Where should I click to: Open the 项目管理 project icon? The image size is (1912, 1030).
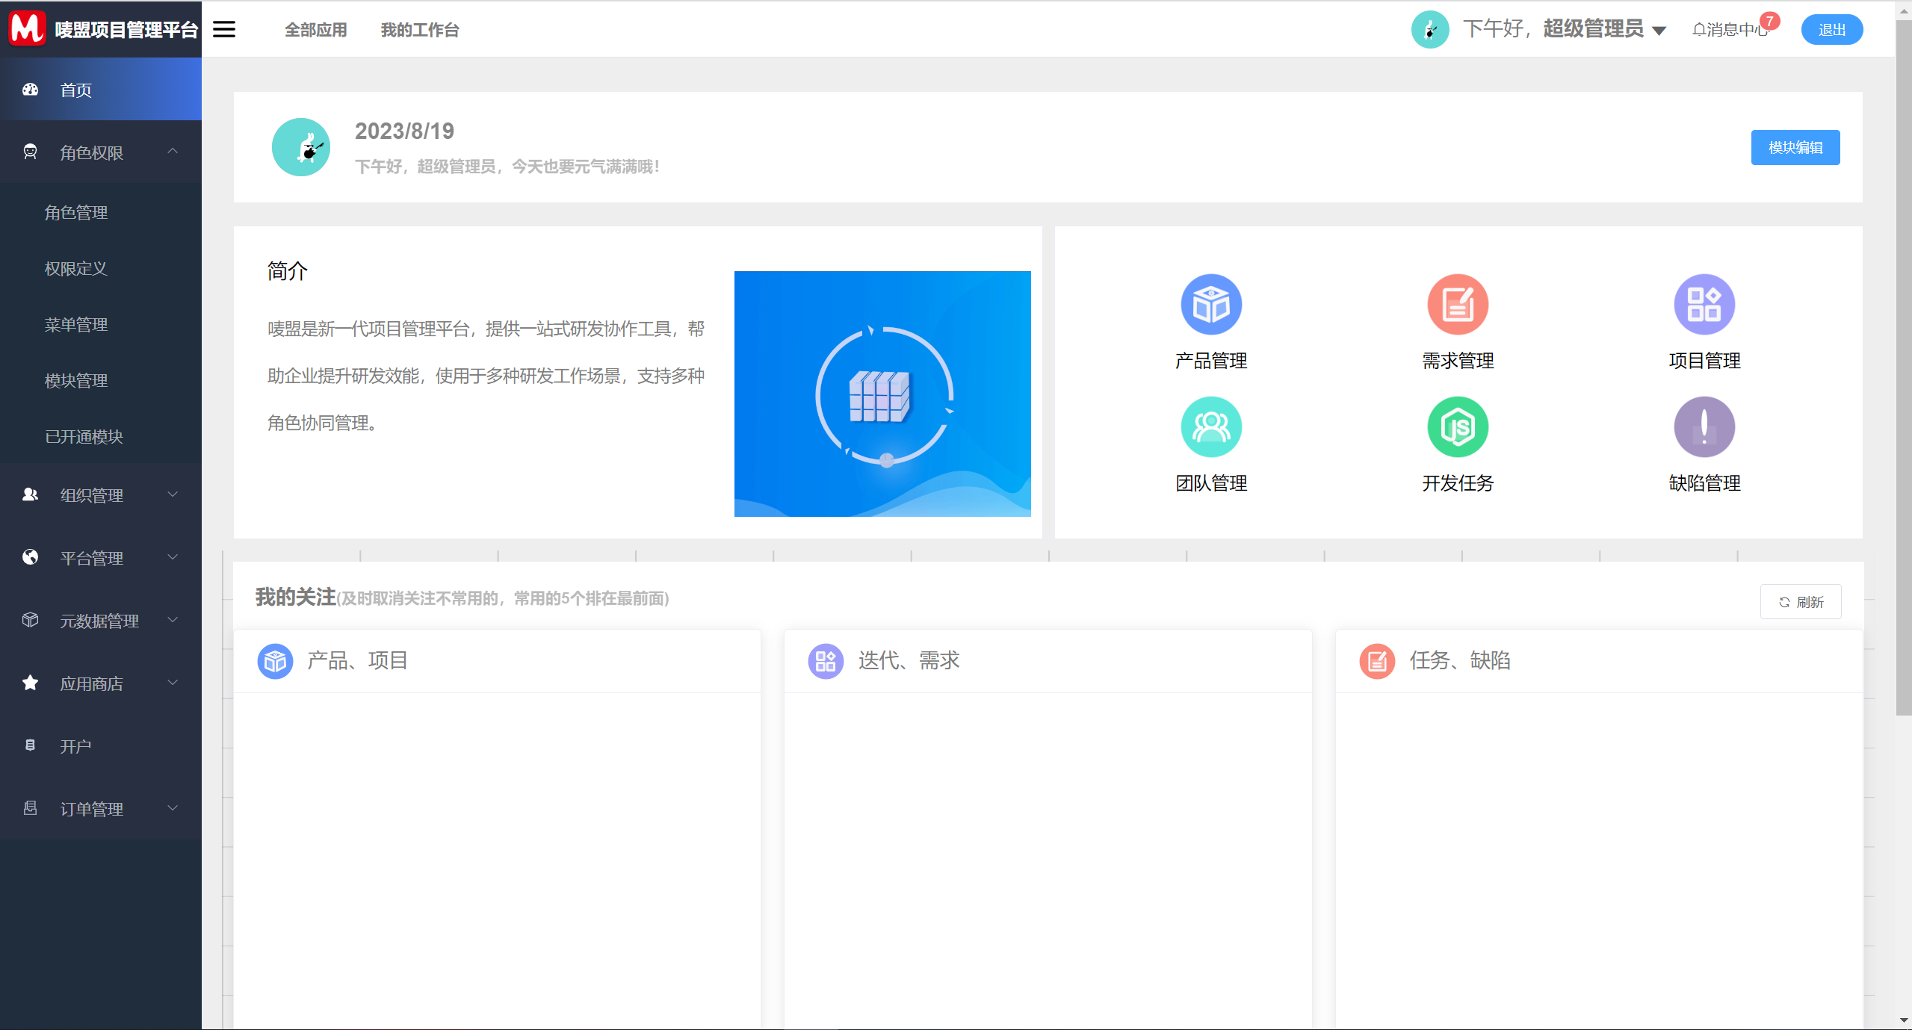(x=1704, y=304)
